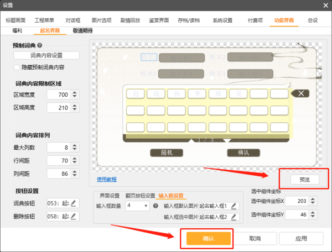Open the 输入框数量 dropdown
Viewport: 332px width, 252px height.
pos(146,206)
